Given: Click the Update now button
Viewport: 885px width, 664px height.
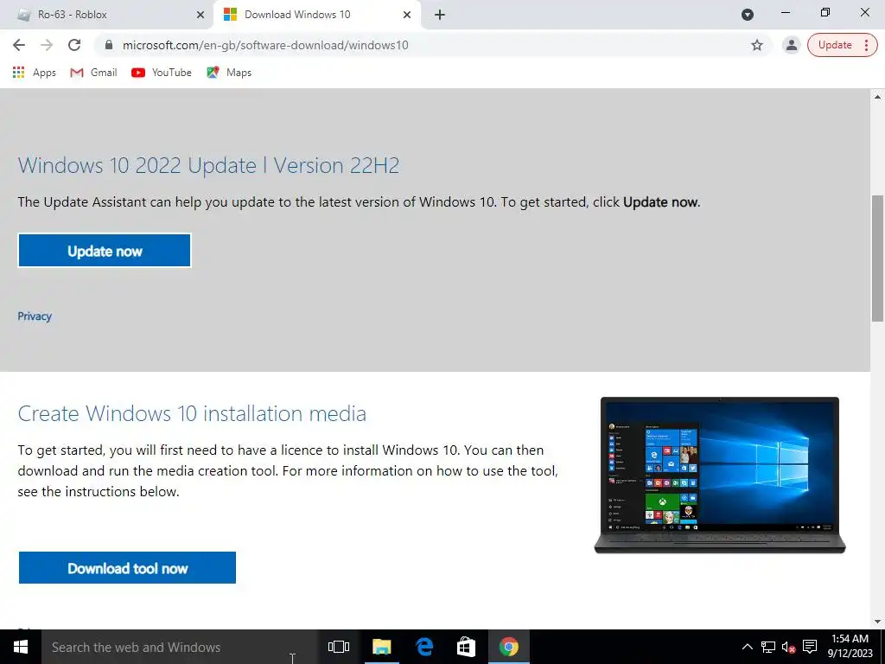Looking at the screenshot, I should point(105,251).
